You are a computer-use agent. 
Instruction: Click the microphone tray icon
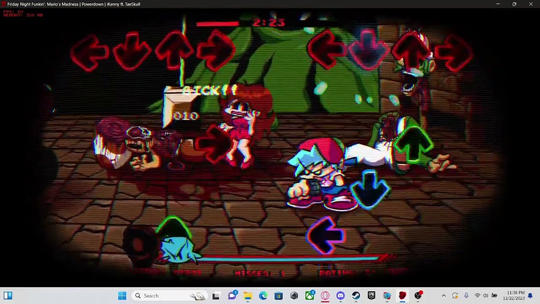466,296
